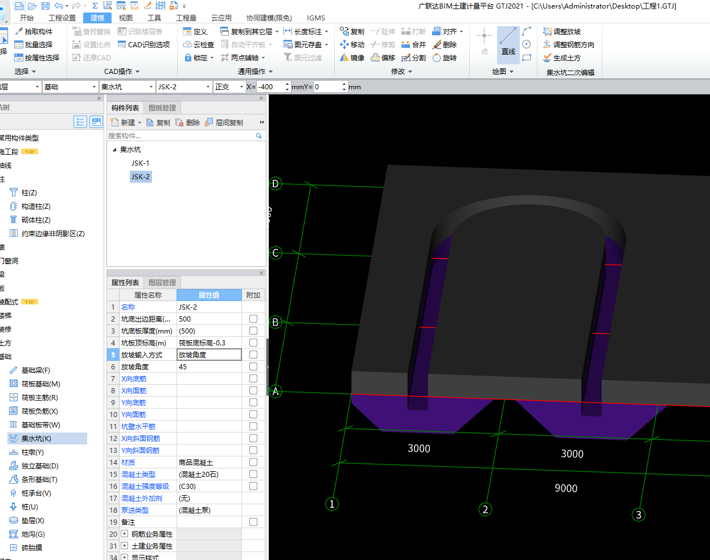Screen dimensions: 710x560
Task: Click the X向底筋 property link
Action: coord(134,378)
